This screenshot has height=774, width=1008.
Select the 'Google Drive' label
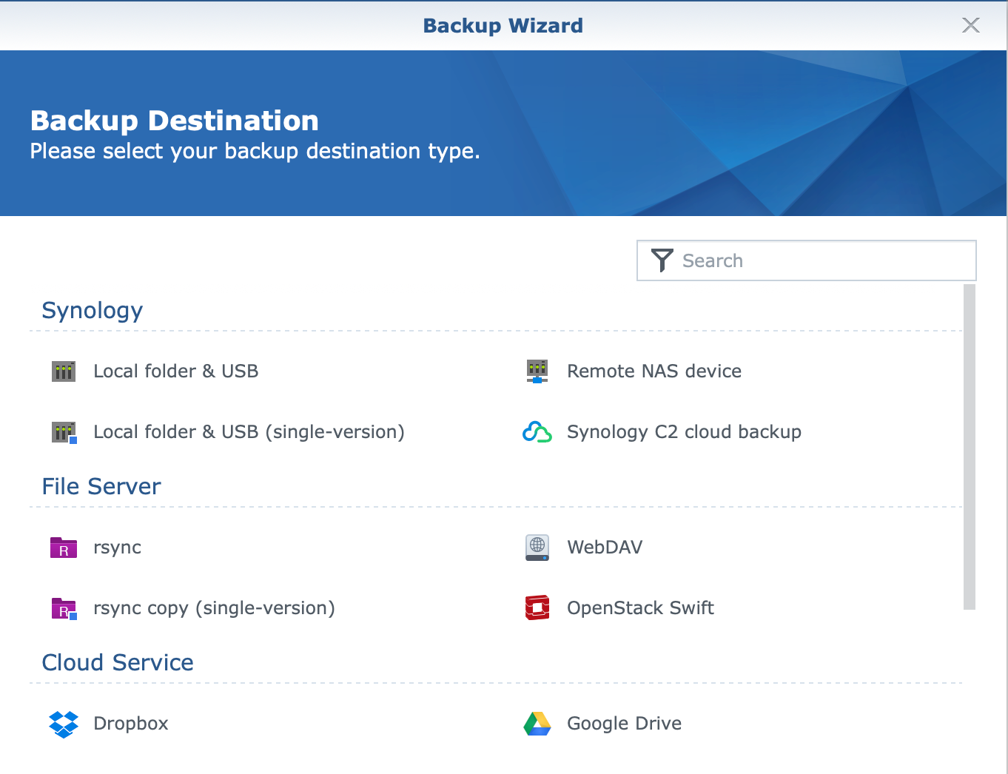[x=624, y=724]
